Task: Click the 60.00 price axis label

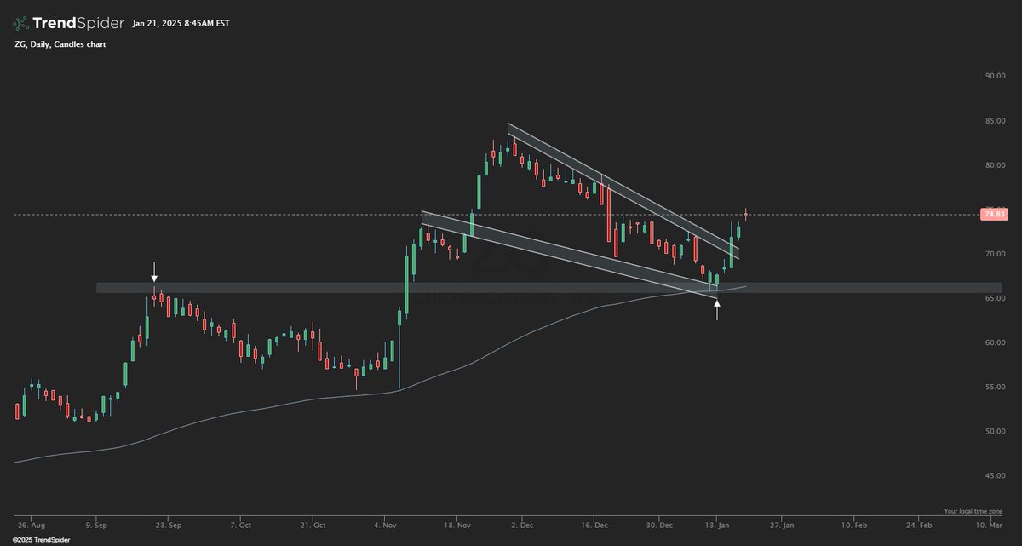Action: (995, 342)
